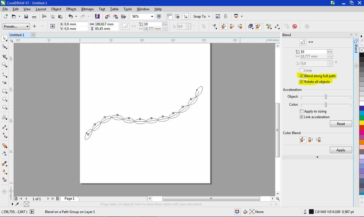Click the Cut scissors icon
The width and height of the screenshot is (364, 217).
pos(44,17)
